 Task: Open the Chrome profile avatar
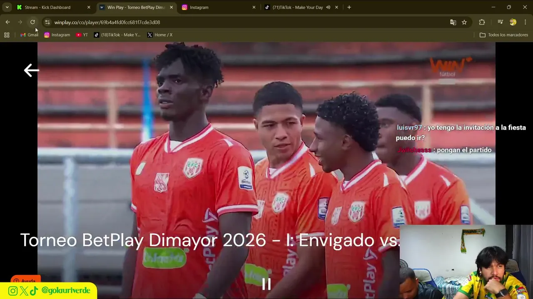point(513,22)
